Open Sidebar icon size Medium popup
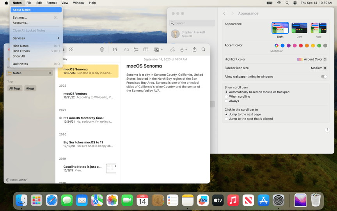Viewport: 337px width, 211px height. click(319, 68)
